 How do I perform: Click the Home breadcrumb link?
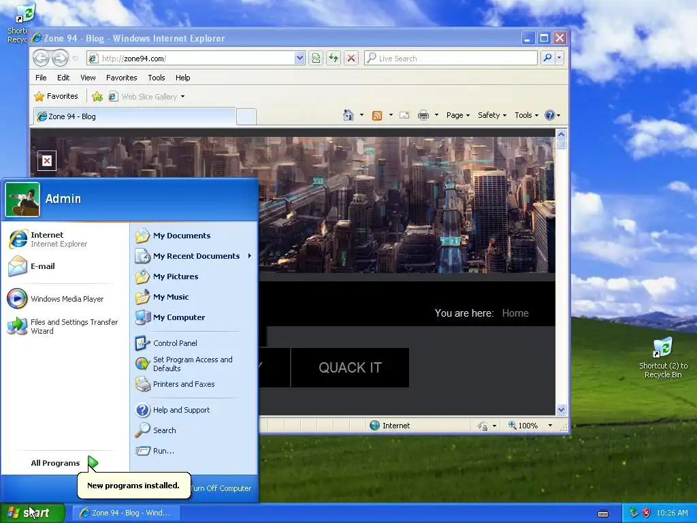click(x=515, y=313)
